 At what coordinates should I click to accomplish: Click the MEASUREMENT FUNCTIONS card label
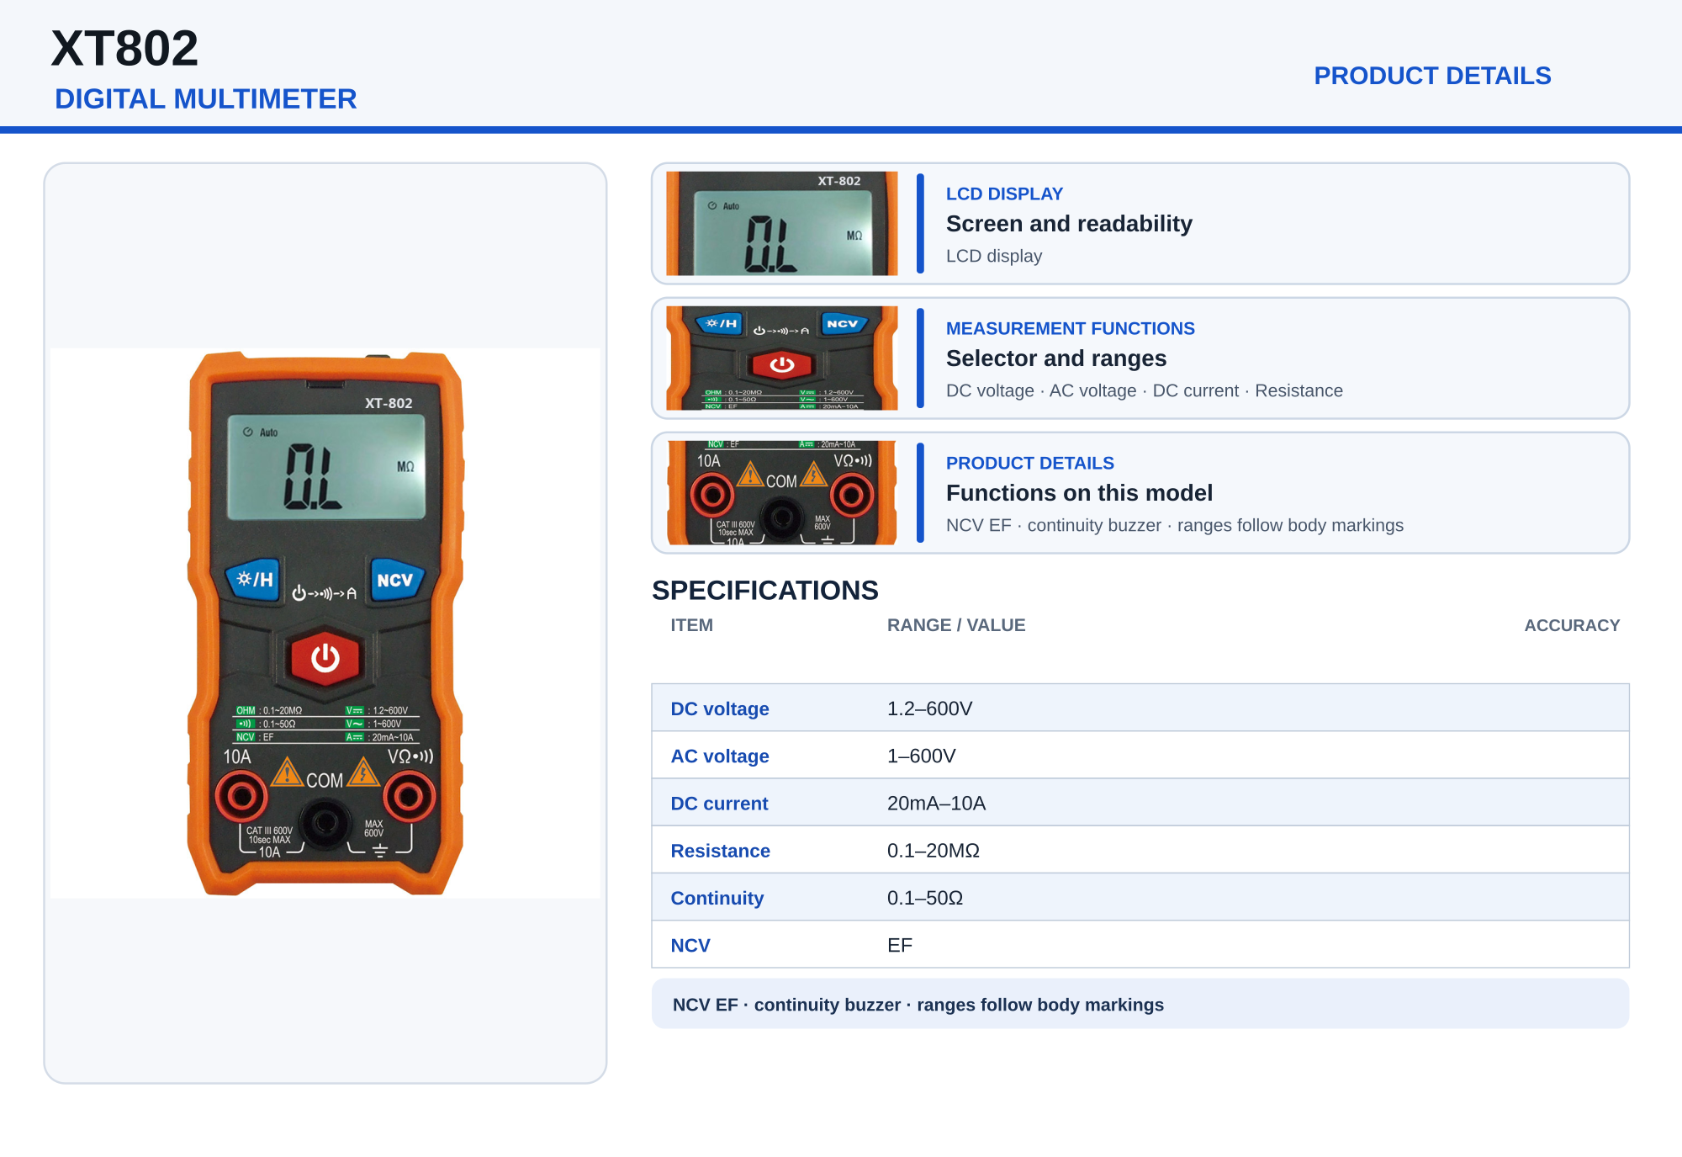click(1070, 329)
